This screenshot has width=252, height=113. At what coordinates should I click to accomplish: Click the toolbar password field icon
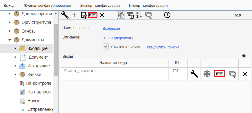point(93,15)
